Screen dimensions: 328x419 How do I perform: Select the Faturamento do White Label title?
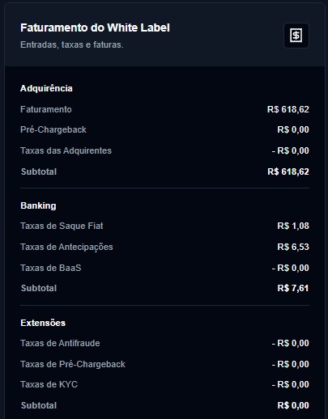click(95, 28)
